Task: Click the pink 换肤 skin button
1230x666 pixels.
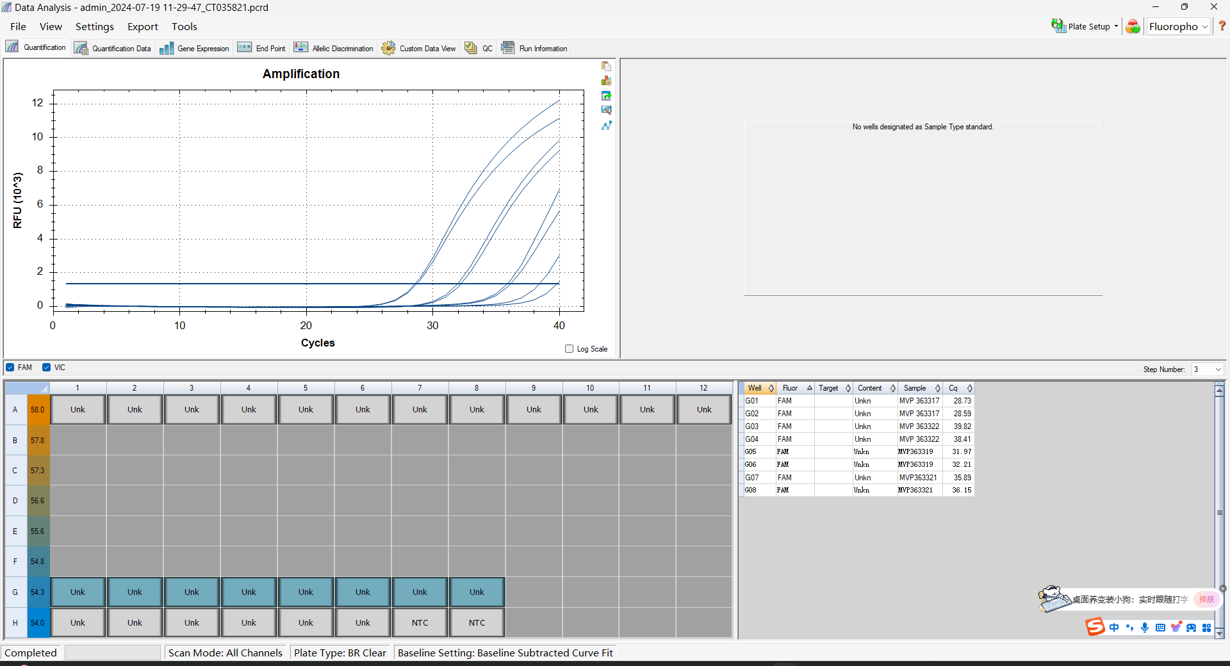Action: (x=1207, y=599)
